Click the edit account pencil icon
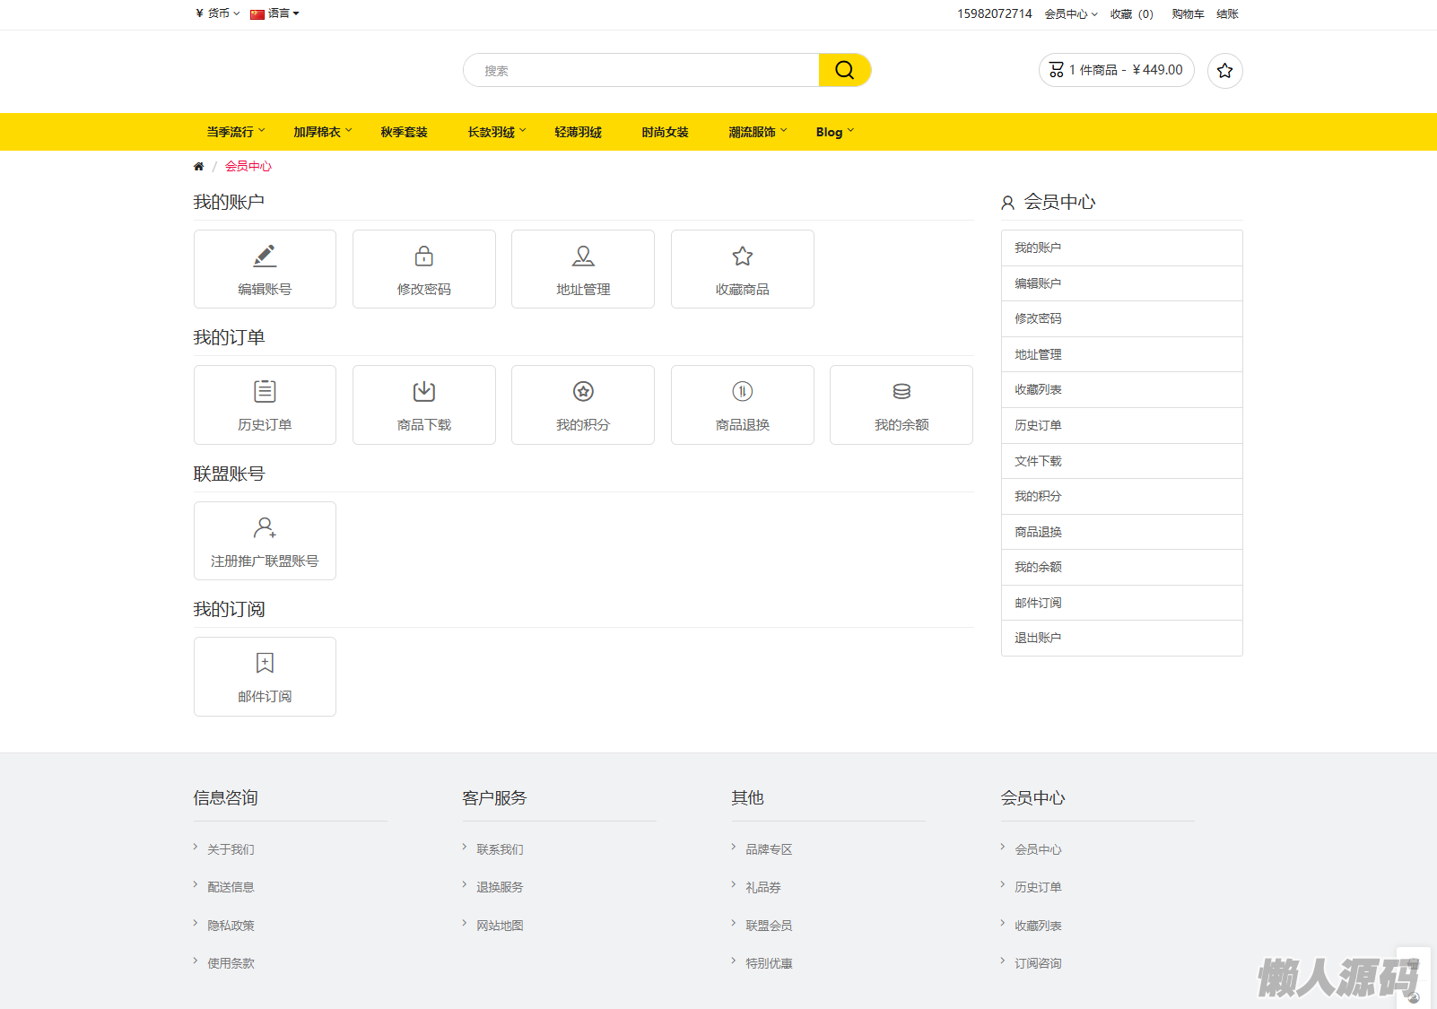 coord(265,257)
